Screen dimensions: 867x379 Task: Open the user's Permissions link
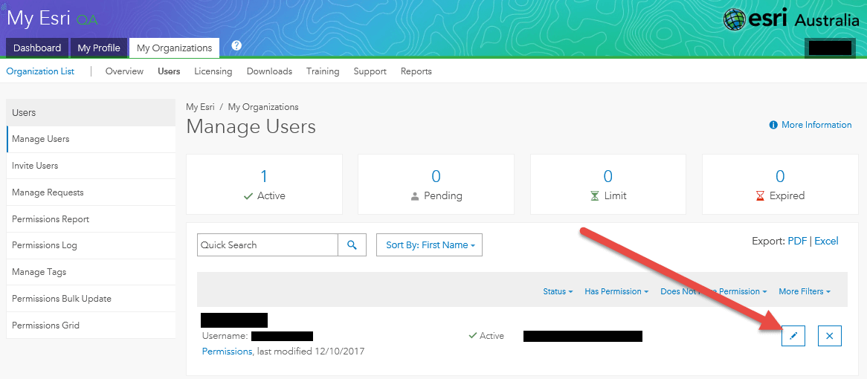tap(228, 352)
